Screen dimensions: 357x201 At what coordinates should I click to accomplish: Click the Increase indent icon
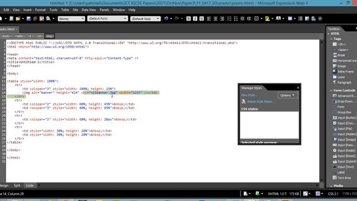(x=249, y=18)
